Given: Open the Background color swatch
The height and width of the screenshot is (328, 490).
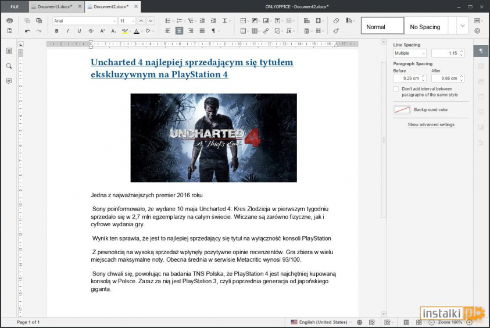Looking at the screenshot, I should (x=402, y=110).
